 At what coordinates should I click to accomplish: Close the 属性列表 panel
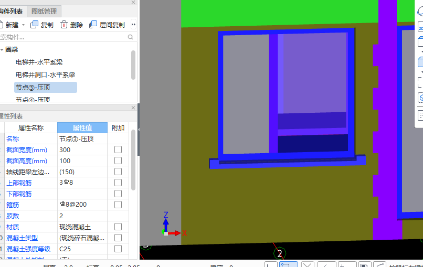pyautogui.click(x=133, y=108)
